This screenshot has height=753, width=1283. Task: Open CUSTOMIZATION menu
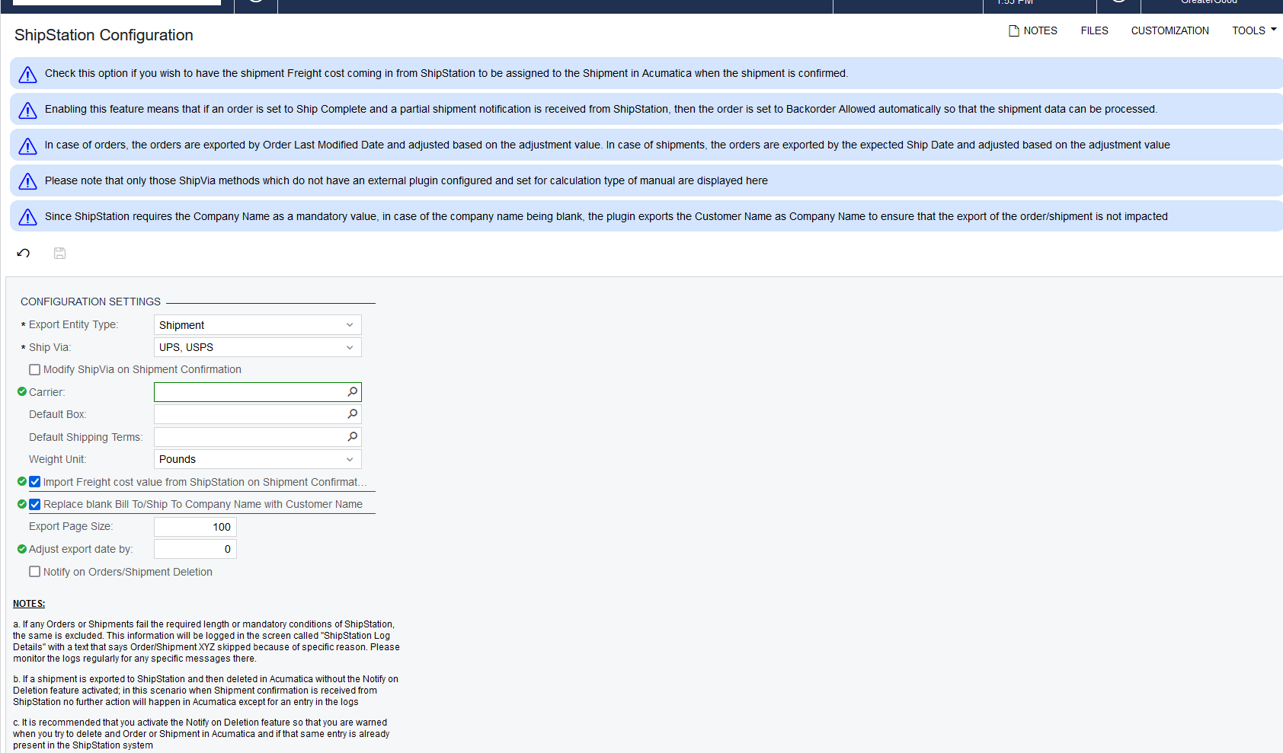[x=1169, y=30]
